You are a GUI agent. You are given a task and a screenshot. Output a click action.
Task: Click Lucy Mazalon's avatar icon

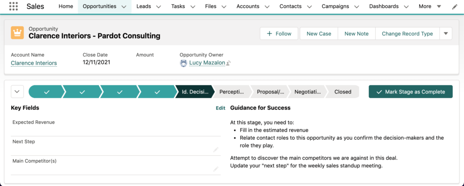pos(184,63)
